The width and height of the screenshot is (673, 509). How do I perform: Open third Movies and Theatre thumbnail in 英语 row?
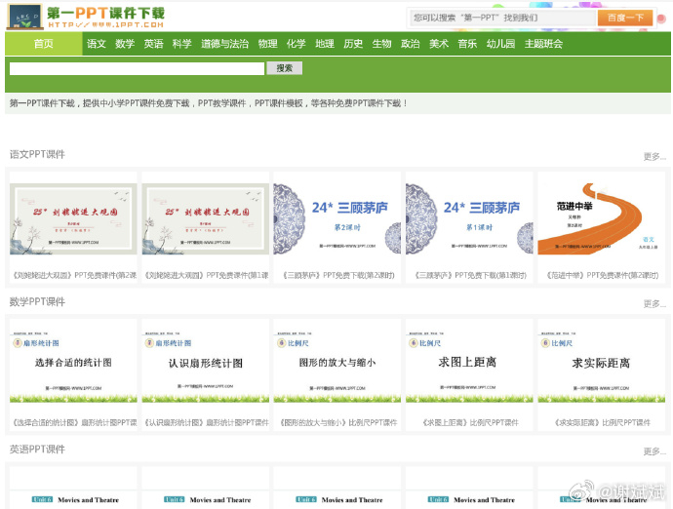pos(337,493)
